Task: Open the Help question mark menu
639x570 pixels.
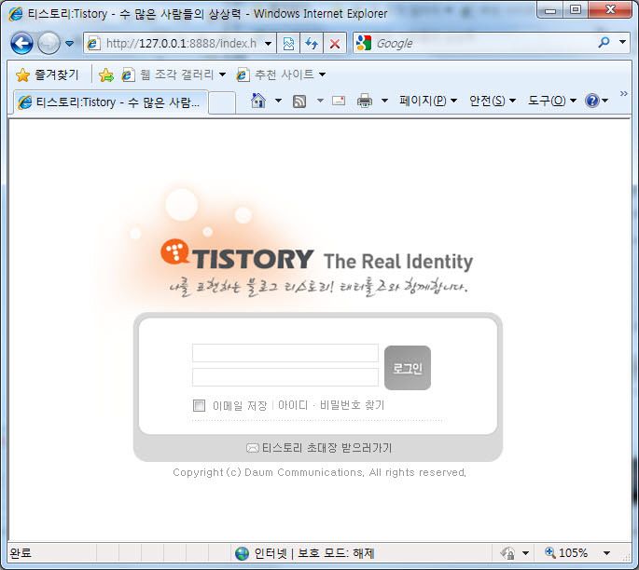Action: [x=597, y=100]
